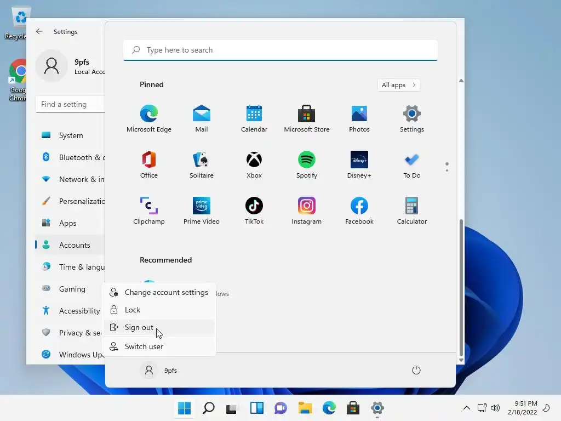561x421 pixels.
Task: Choose Sign out from the user menu
Action: click(x=159, y=327)
